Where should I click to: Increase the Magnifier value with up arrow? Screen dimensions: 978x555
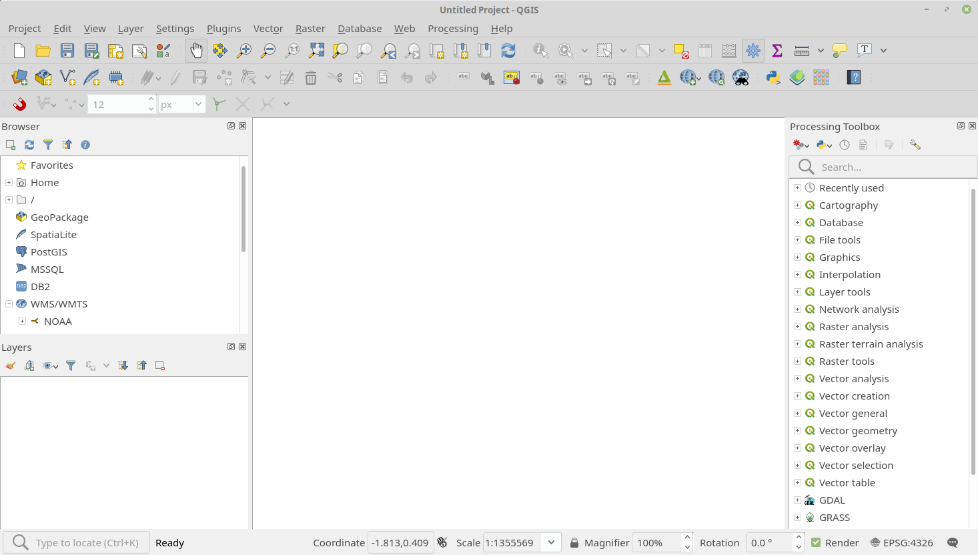click(687, 538)
